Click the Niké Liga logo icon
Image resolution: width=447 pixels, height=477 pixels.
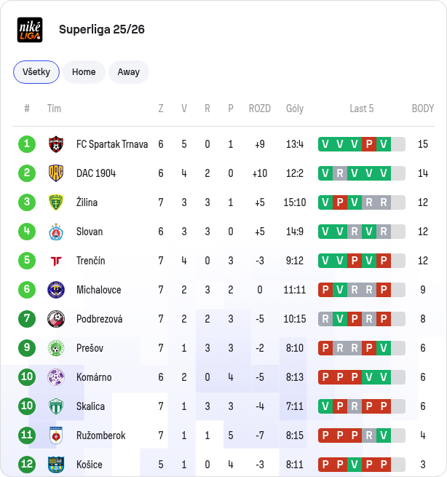coord(30,30)
